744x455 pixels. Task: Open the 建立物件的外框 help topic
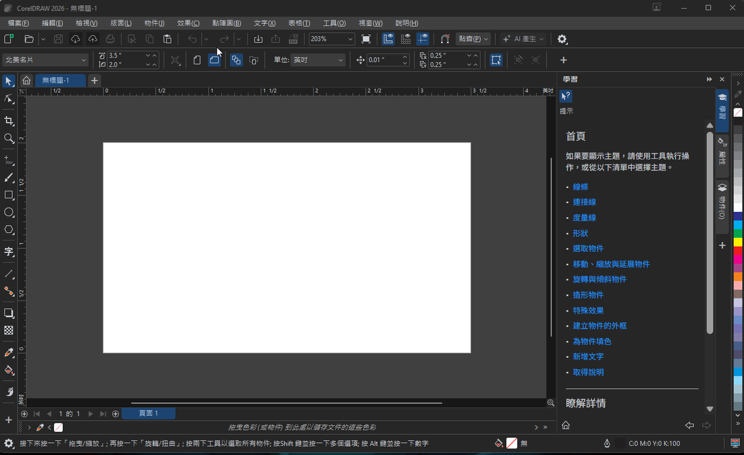point(599,326)
